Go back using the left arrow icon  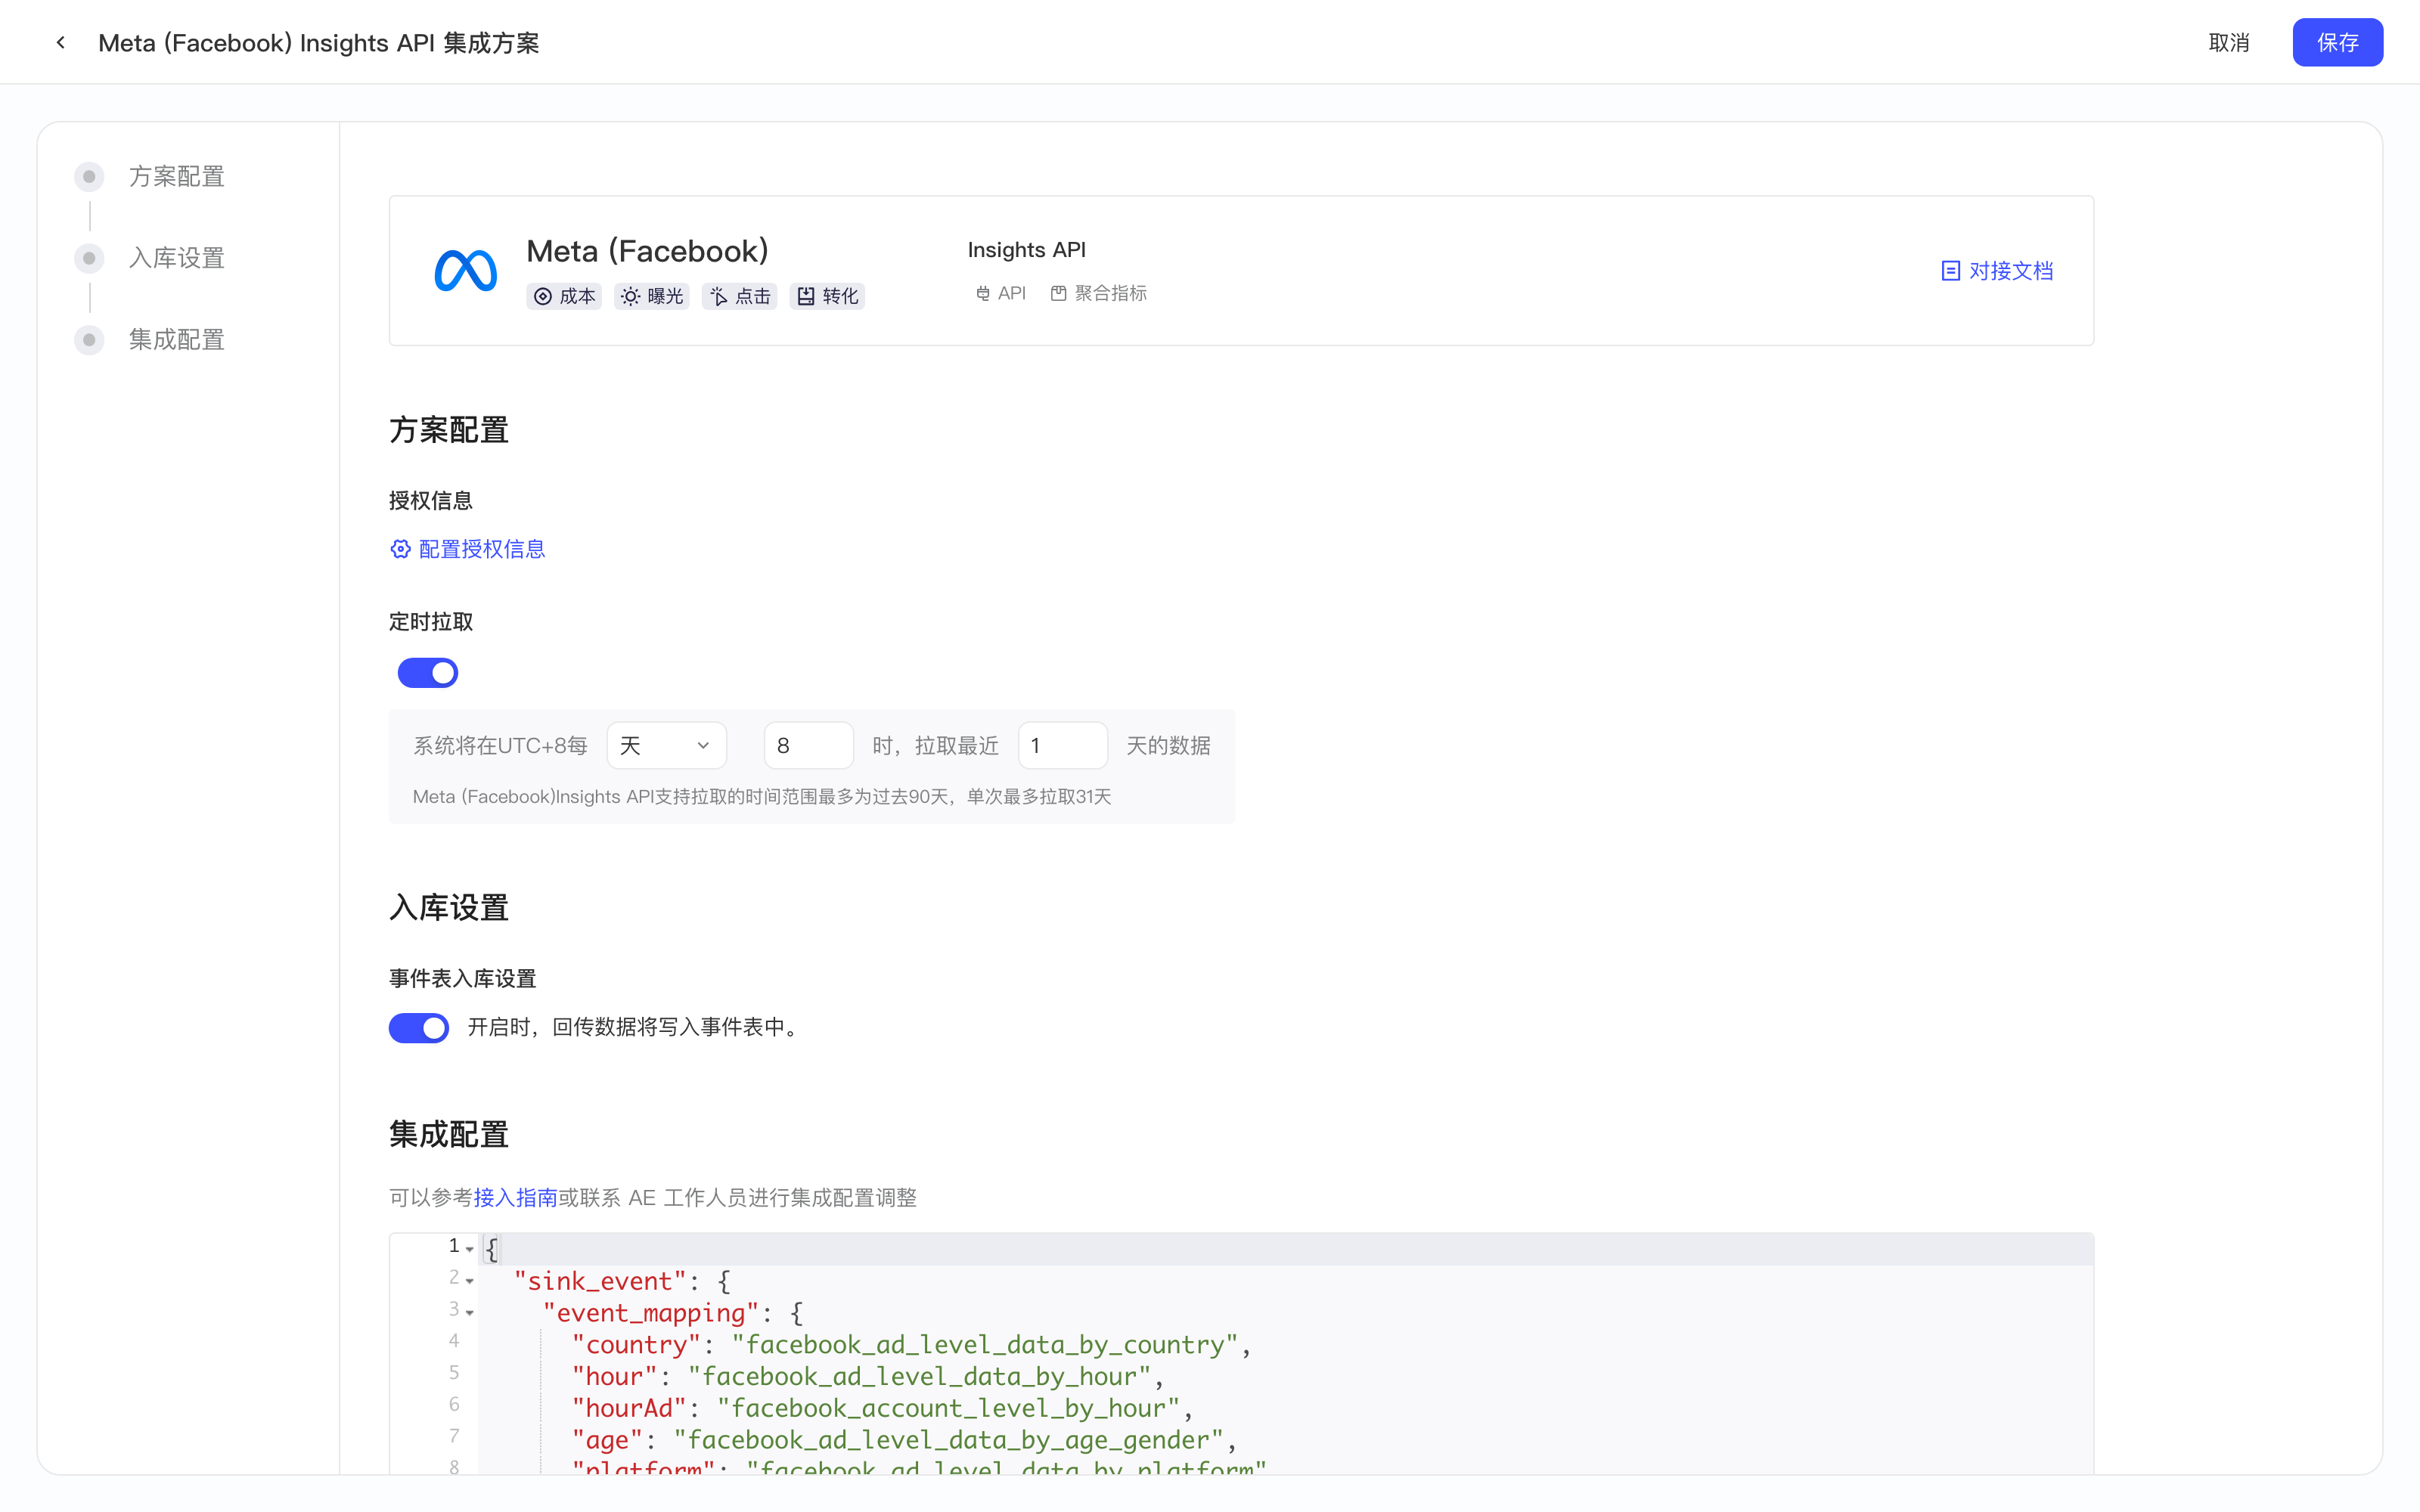point(61,43)
